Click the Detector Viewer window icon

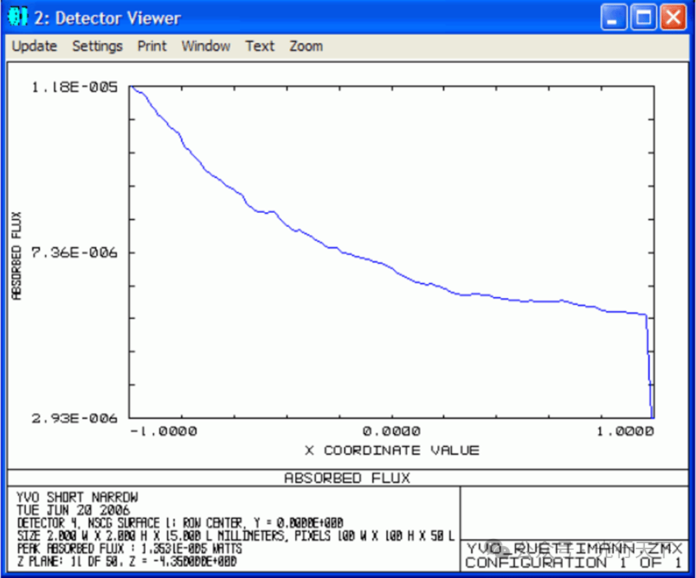[20, 17]
